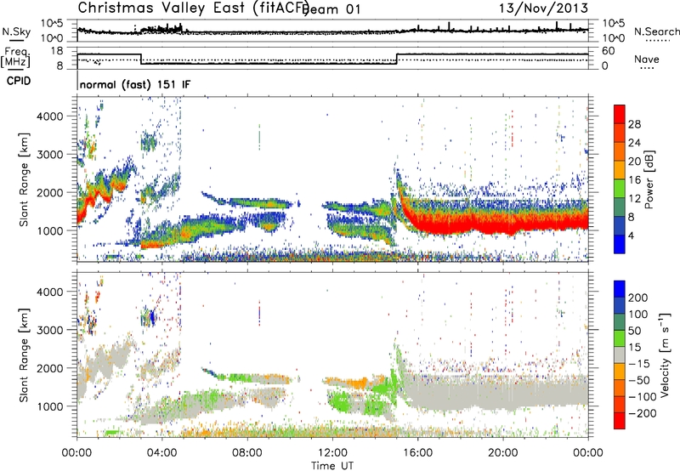The width and height of the screenshot is (680, 471).
Task: Click the 'Beam 01' label
Action: tap(331, 9)
